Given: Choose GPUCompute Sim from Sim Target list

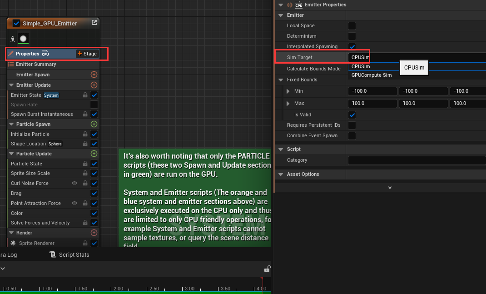Looking at the screenshot, I should pos(371,75).
